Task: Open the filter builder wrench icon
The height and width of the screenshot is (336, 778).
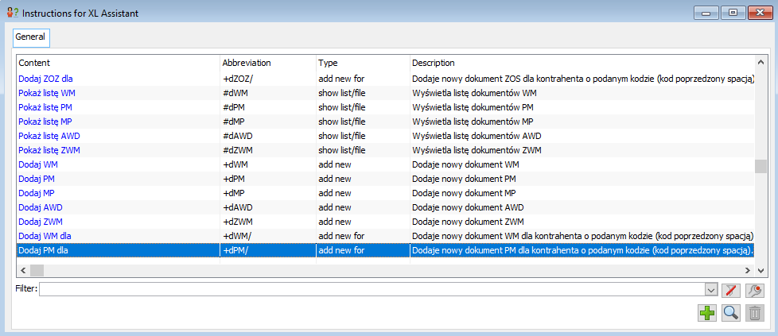Action: 755,289
